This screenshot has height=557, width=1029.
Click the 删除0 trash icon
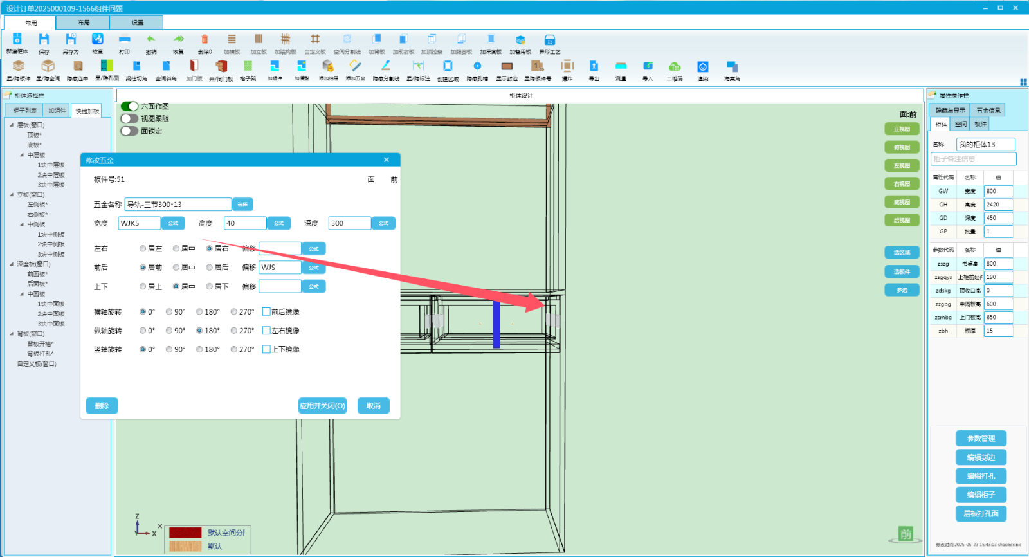click(205, 40)
